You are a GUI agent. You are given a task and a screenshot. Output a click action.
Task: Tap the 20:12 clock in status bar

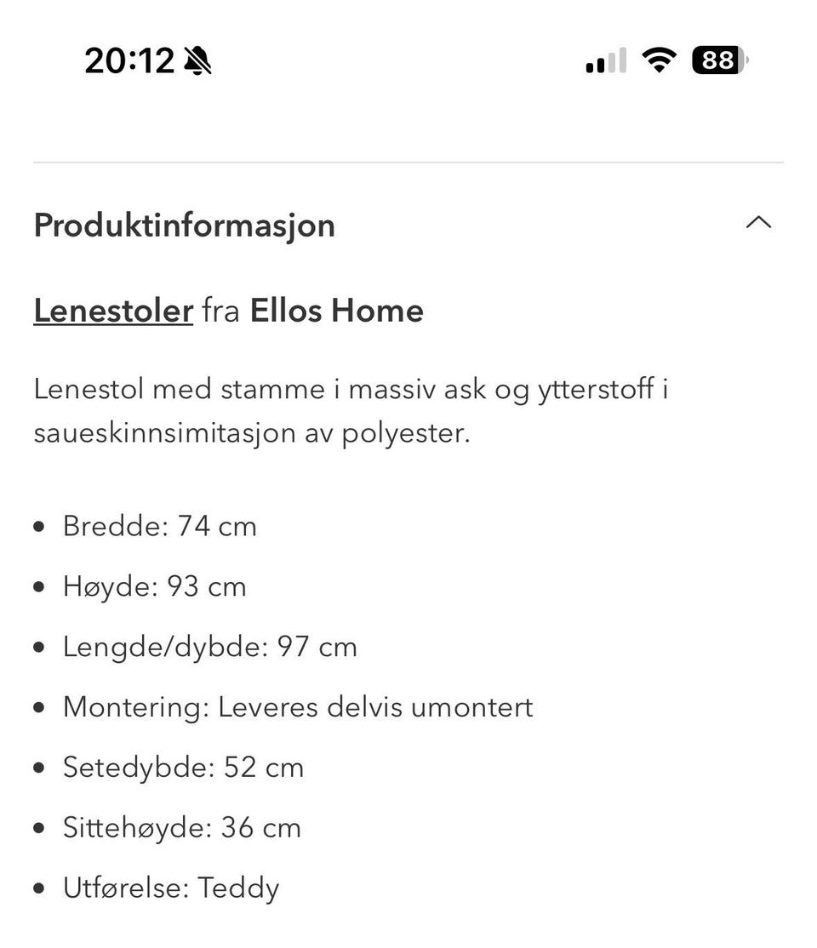pos(129,61)
